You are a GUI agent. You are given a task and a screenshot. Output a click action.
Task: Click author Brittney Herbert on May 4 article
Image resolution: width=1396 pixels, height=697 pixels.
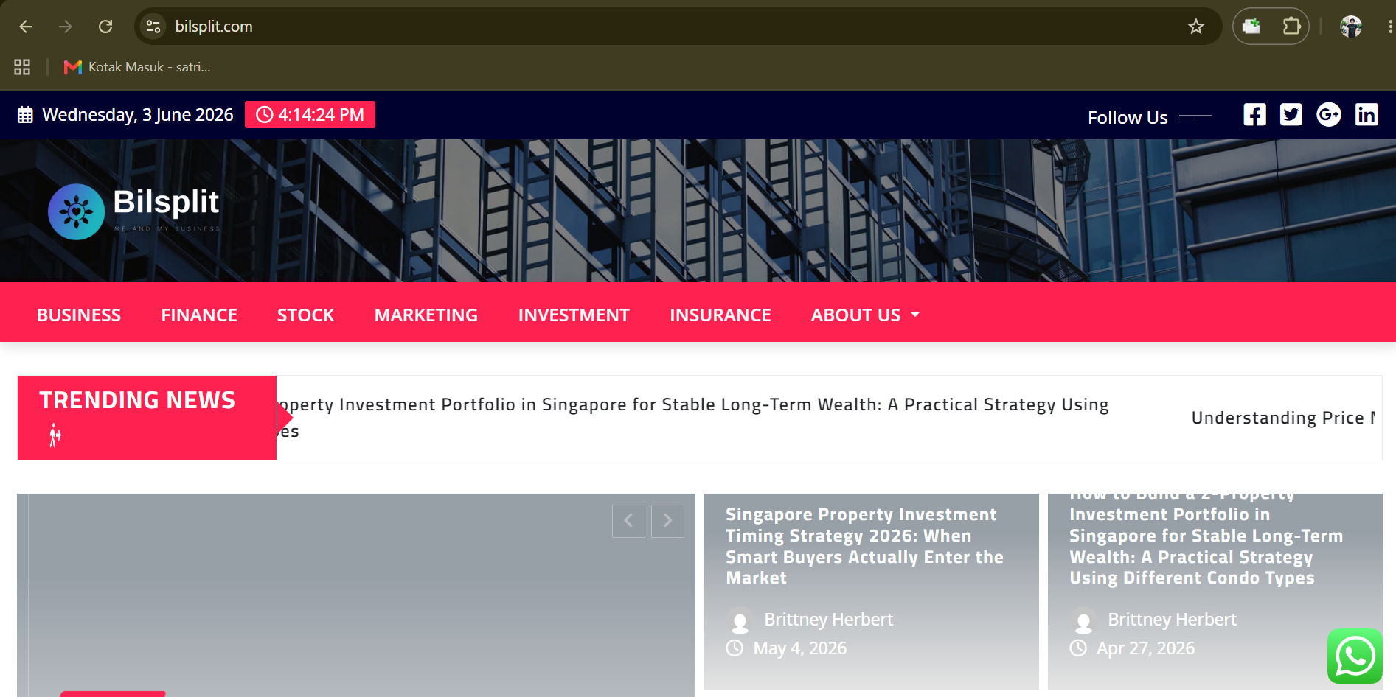click(x=828, y=620)
